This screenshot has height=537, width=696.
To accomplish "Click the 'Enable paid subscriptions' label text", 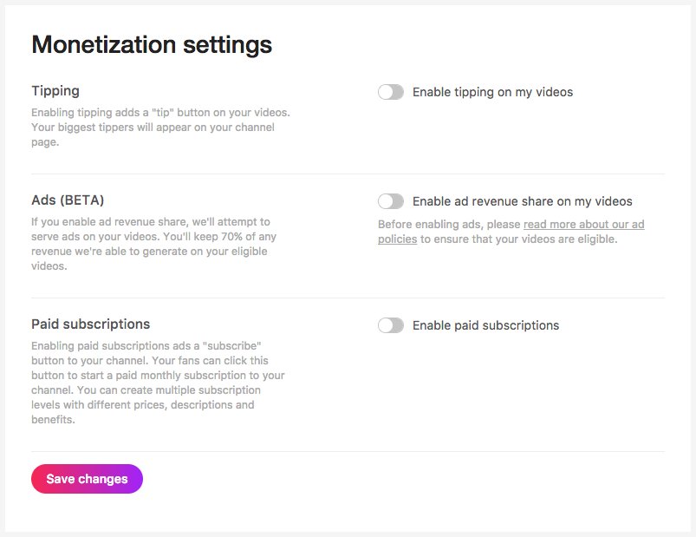I will coord(485,325).
